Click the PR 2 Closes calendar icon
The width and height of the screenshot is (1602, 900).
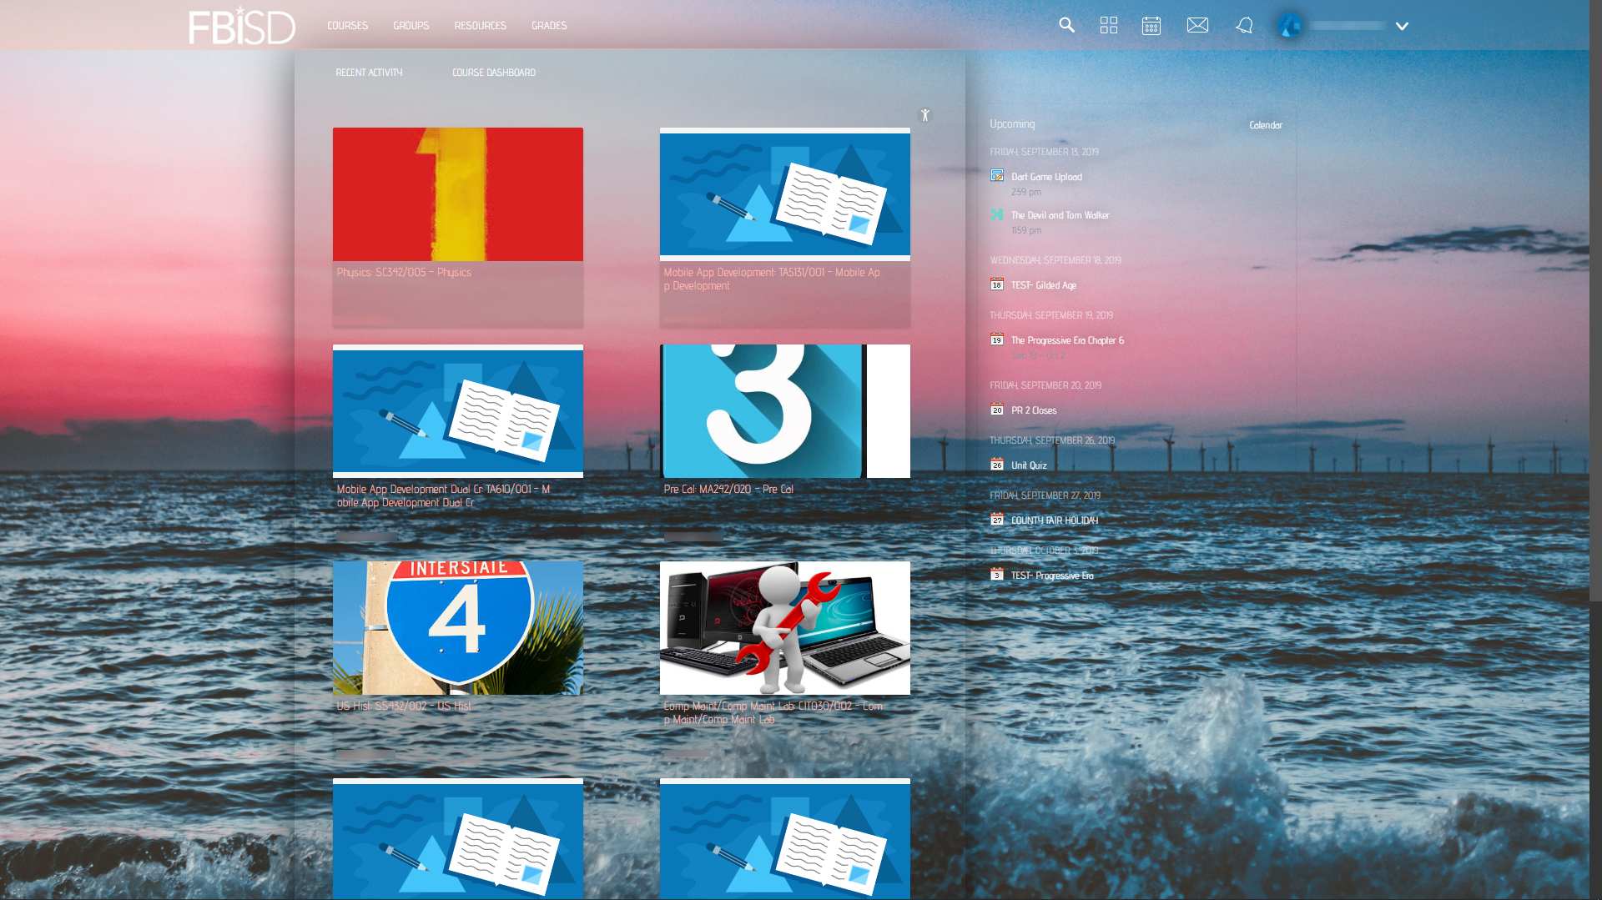pos(997,410)
